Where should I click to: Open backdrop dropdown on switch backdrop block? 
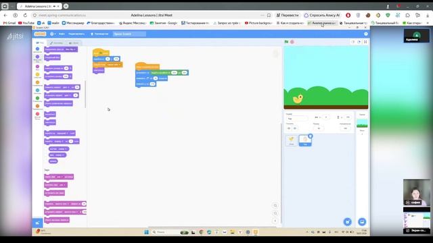pyautogui.click(x=71, y=49)
